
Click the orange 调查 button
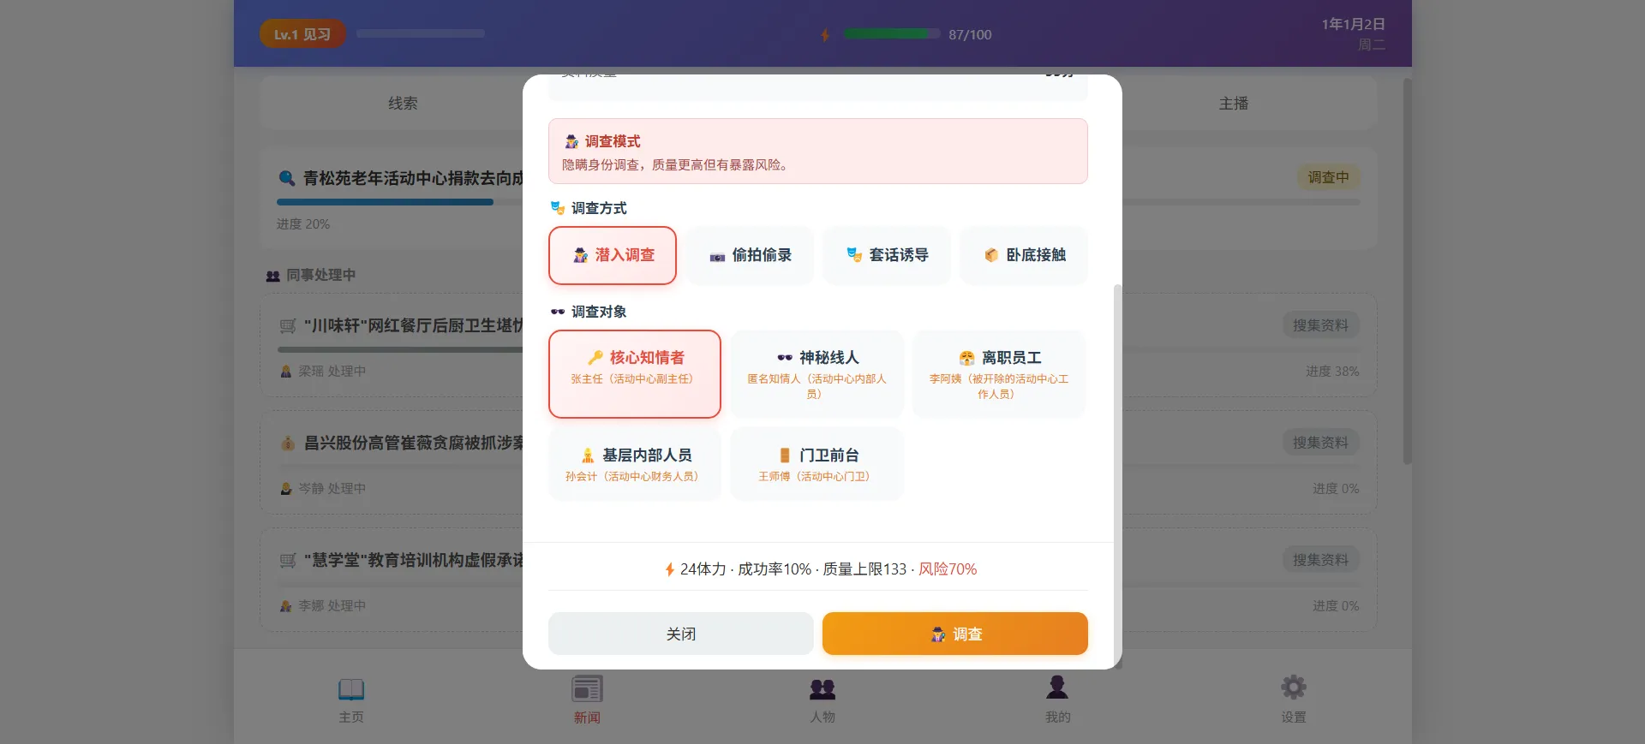pos(955,634)
